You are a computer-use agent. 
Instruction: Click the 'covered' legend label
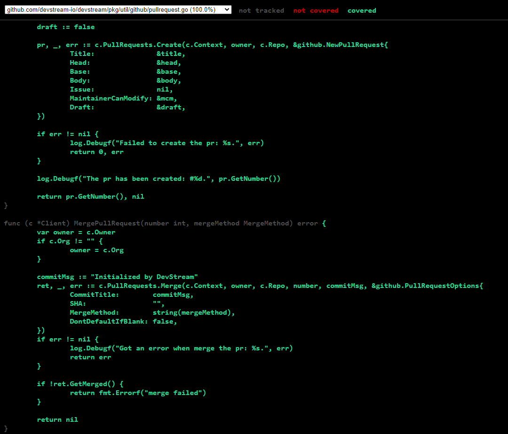coord(361,10)
